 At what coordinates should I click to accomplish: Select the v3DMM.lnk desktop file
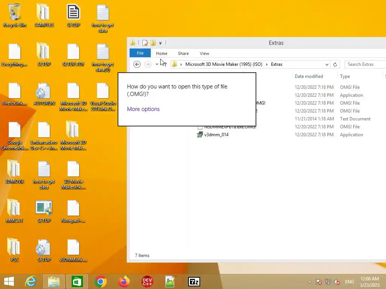click(x=74, y=250)
